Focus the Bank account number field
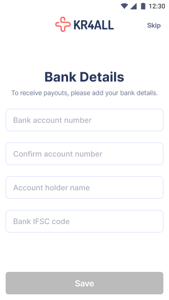This screenshot has height=300, width=169. point(84,120)
